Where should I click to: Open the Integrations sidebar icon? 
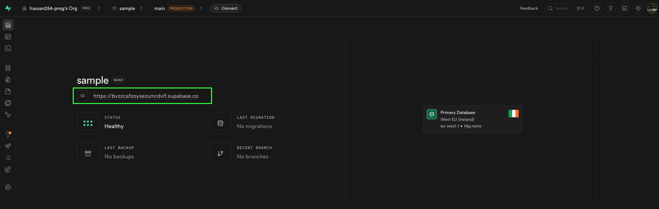point(8,169)
